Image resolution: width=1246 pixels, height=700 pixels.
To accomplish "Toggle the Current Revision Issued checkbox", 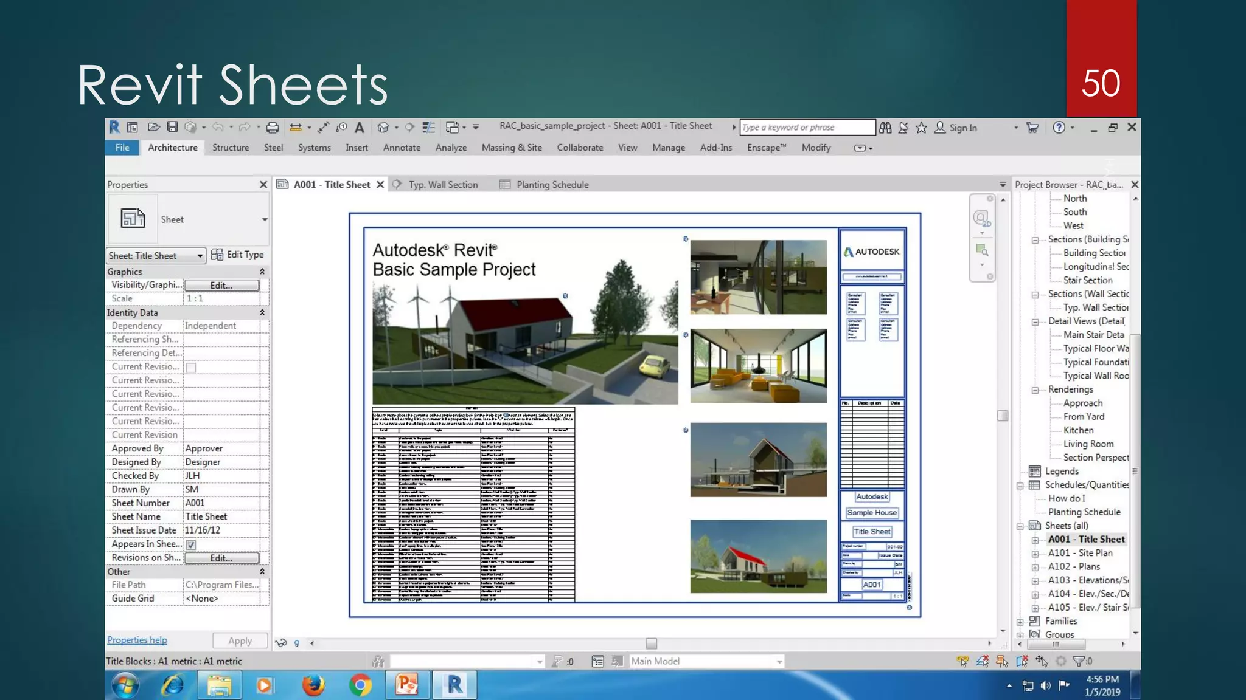I will click(x=191, y=367).
